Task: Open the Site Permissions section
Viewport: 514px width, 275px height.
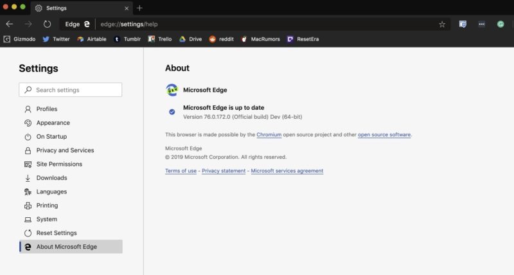Action: [x=59, y=164]
